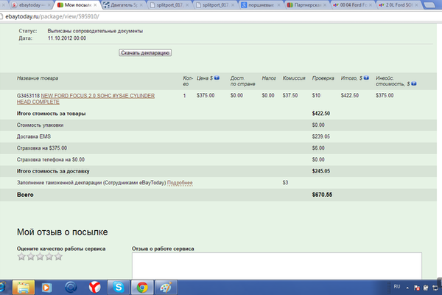Click Страховка телефона на $0.00 label
Viewport: 442px width, 295px height.
pos(50,159)
